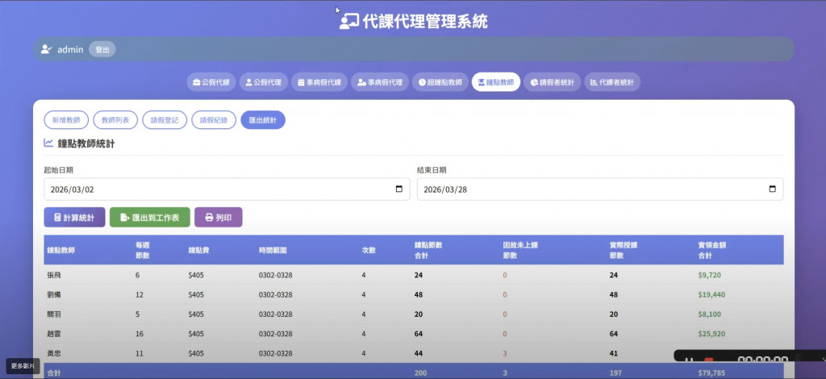Screen dimensions: 826x379
Task: Open the end date calendar picker
Action: 772,189
